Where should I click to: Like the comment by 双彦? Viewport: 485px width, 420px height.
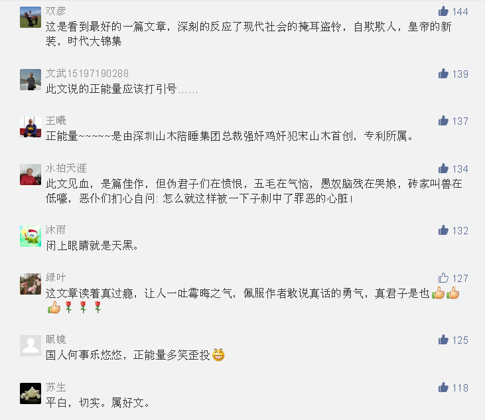[443, 11]
